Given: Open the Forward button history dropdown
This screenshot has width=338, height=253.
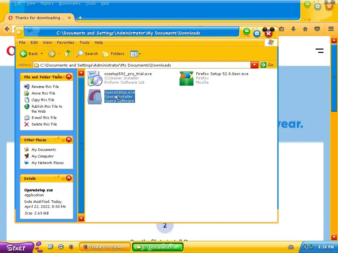Looking at the screenshot, I should tap(59, 54).
